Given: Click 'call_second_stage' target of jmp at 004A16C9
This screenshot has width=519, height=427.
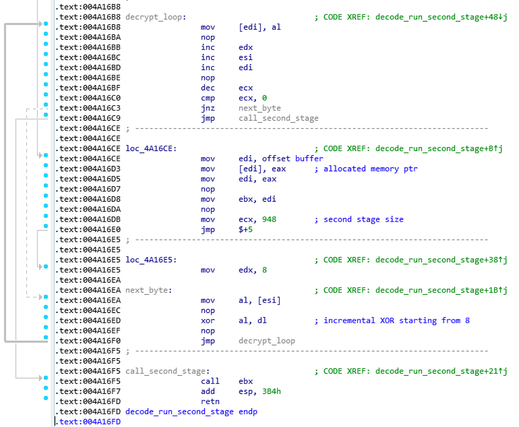Looking at the screenshot, I should (x=279, y=118).
